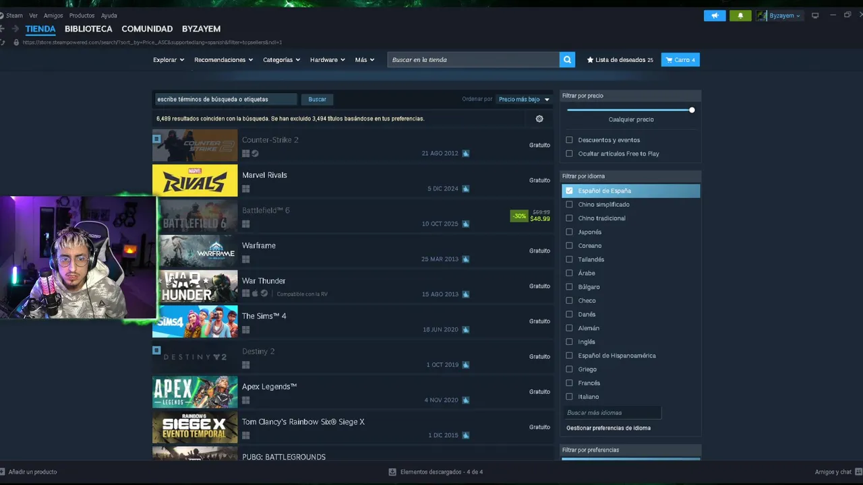Click Gestionar preferencias de idioma link
This screenshot has height=485, width=863.
point(608,428)
